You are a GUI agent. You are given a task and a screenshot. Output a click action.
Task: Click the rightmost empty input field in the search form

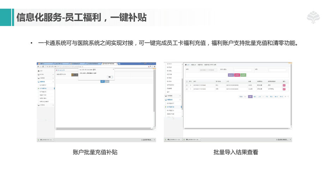click(x=278, y=70)
